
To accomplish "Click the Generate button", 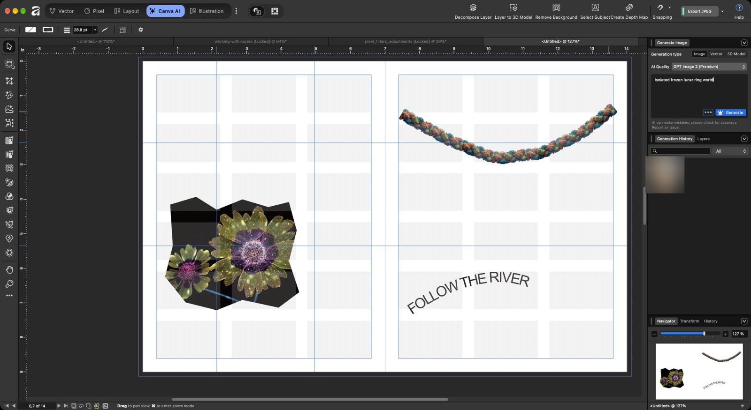I will (731, 112).
